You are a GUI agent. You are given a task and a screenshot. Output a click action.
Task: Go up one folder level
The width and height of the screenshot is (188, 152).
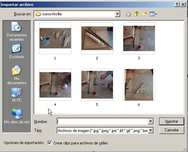coord(136,14)
